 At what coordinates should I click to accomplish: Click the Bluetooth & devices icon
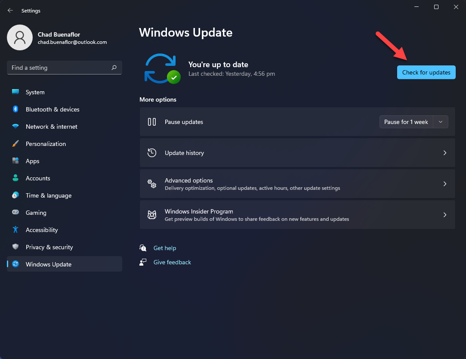15,109
